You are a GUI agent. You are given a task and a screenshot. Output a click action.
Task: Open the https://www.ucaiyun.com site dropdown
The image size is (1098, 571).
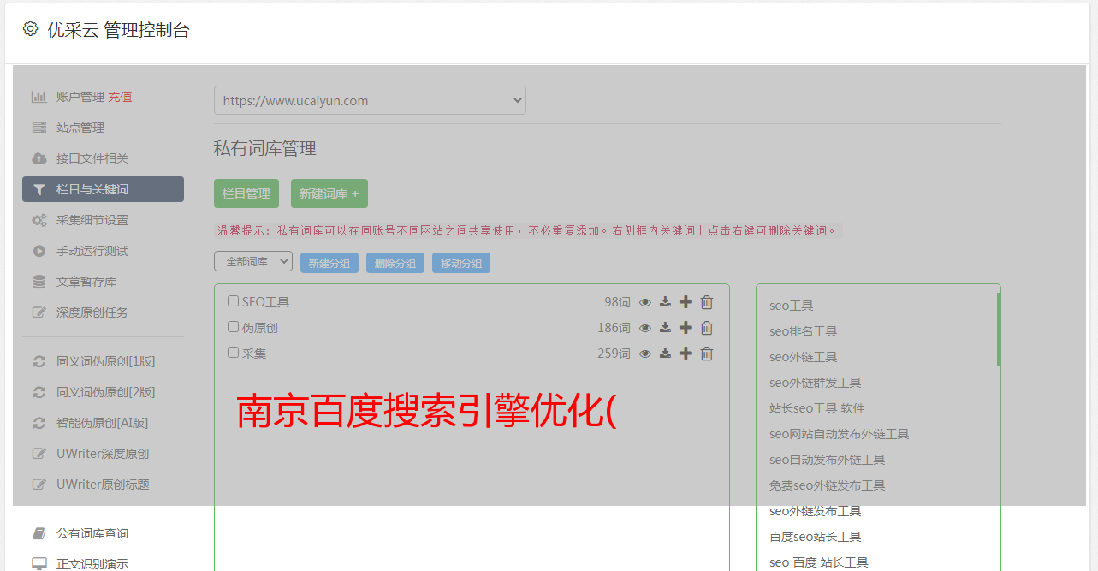tap(370, 100)
